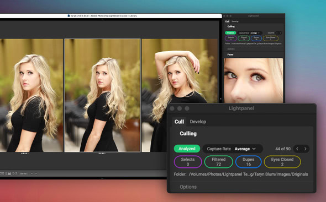Open Capture Rate dropdown in background Lightpanel

250,33
